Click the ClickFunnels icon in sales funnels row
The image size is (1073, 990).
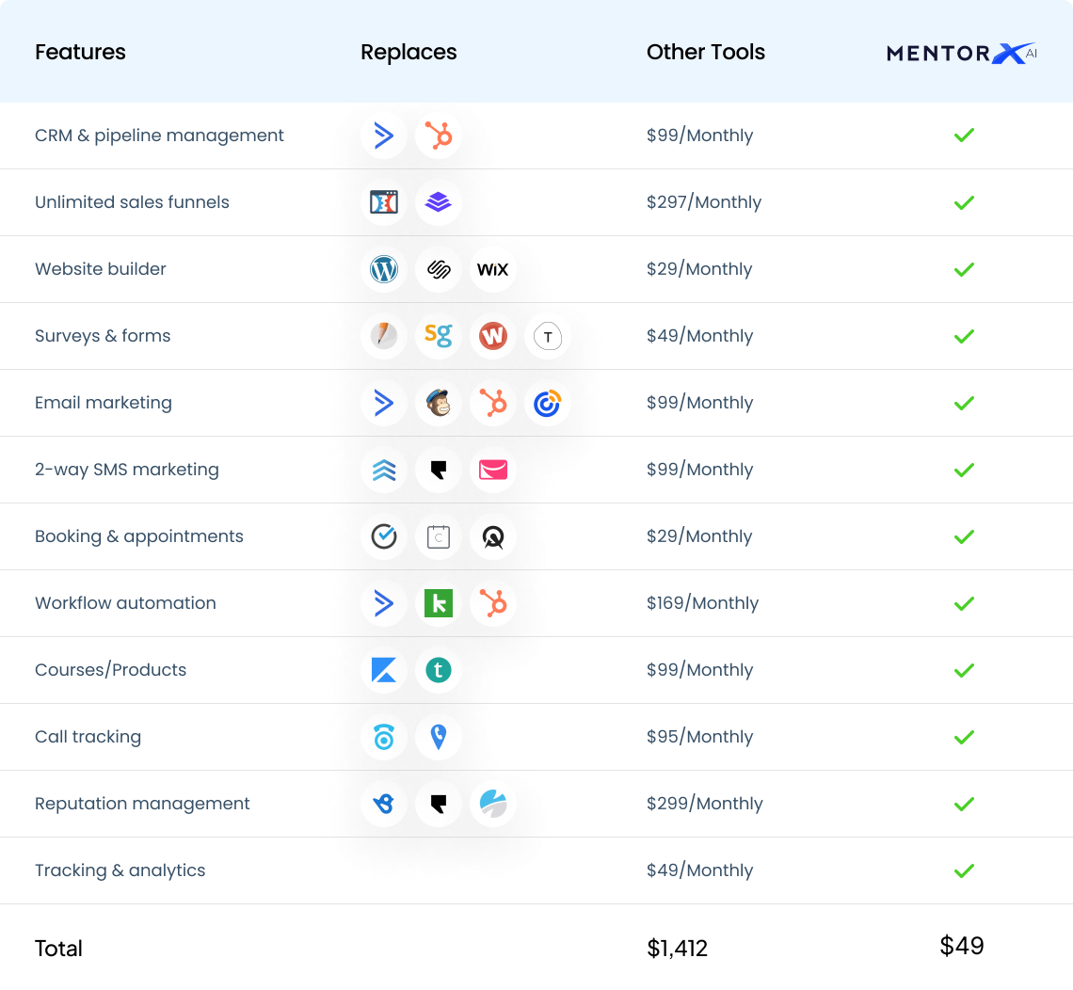tap(384, 202)
